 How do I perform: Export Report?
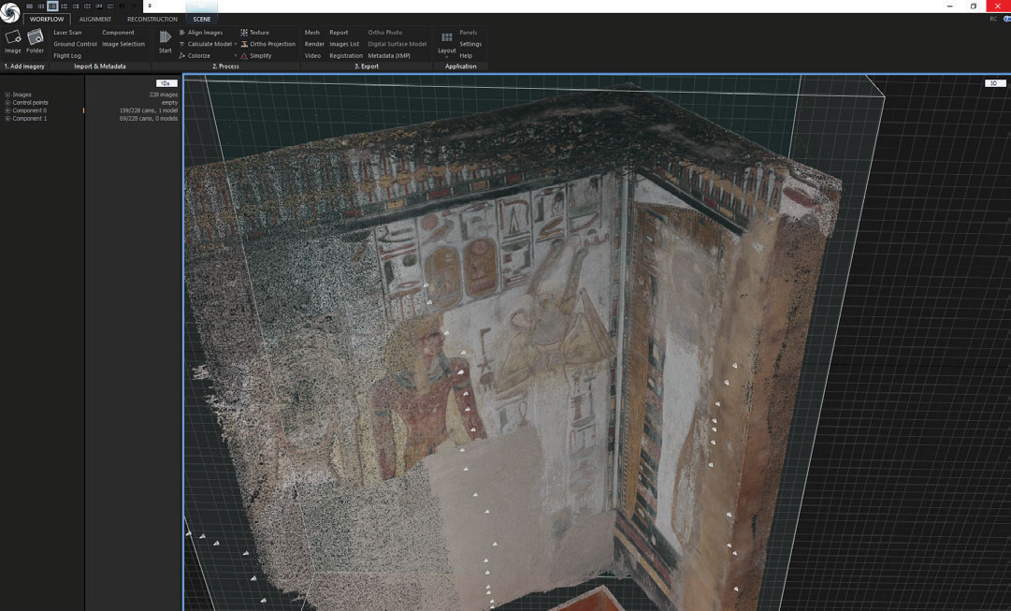339,32
